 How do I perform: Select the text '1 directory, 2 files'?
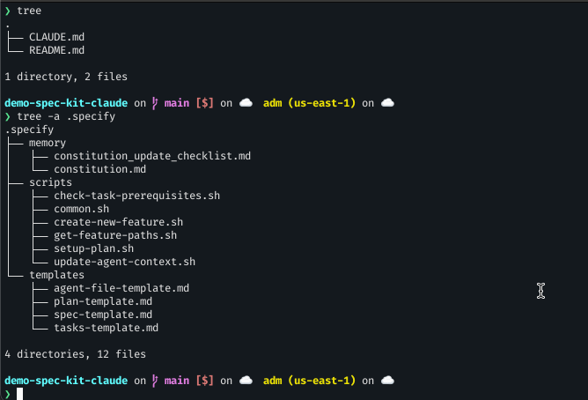[x=66, y=77]
